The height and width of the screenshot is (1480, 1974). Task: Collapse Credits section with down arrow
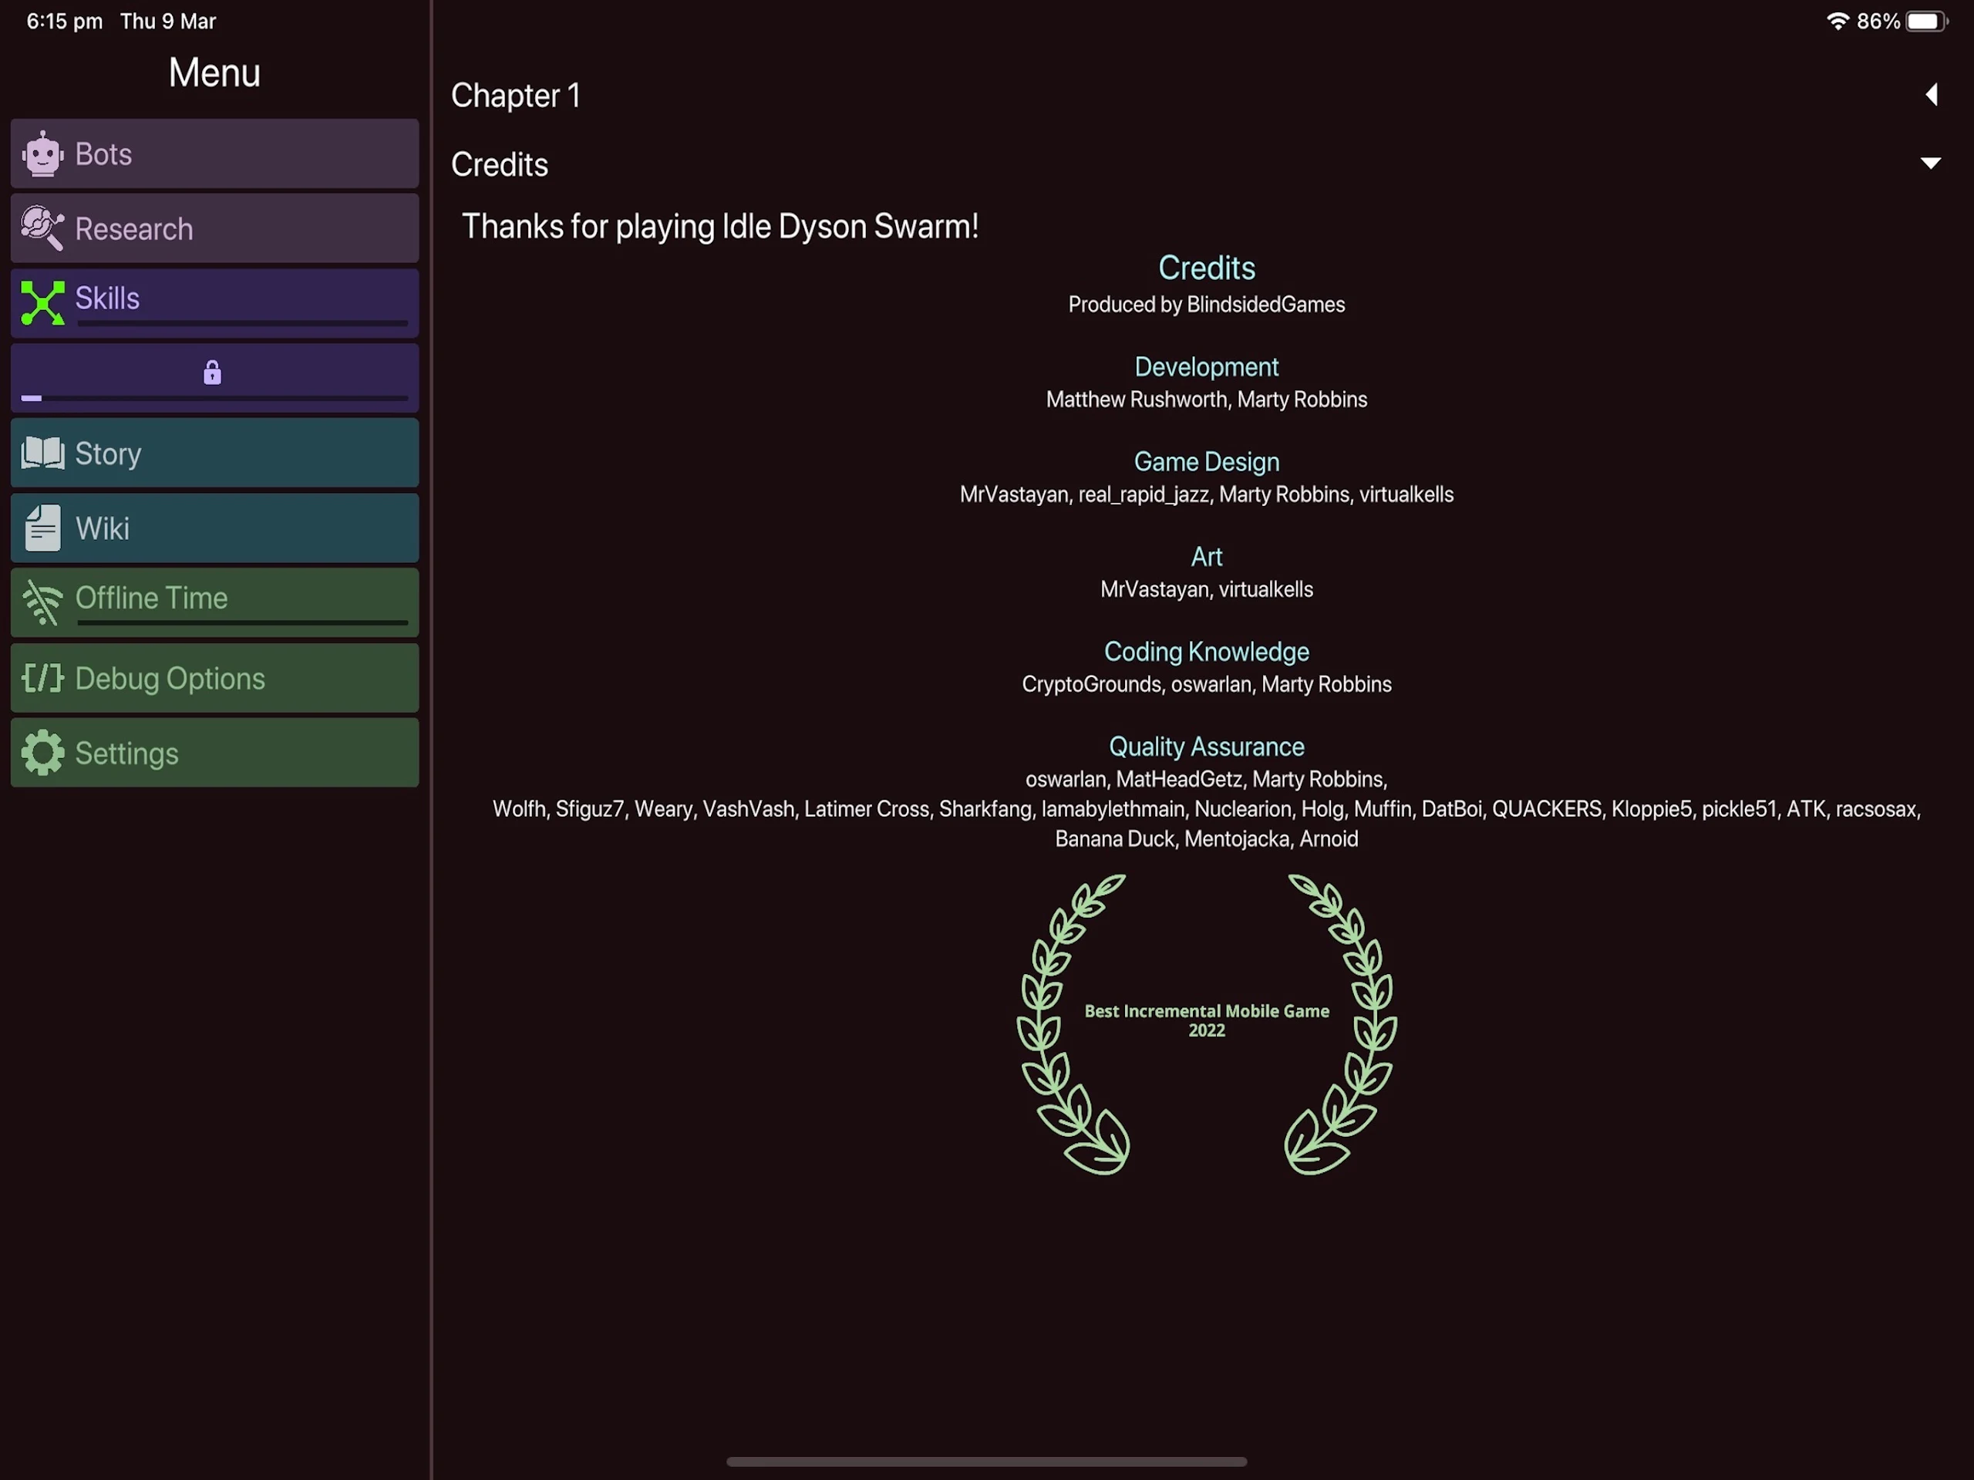pos(1930,164)
